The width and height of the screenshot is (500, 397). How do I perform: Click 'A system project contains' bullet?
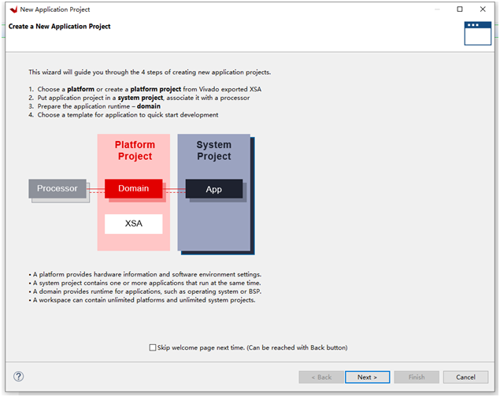[x=145, y=283]
